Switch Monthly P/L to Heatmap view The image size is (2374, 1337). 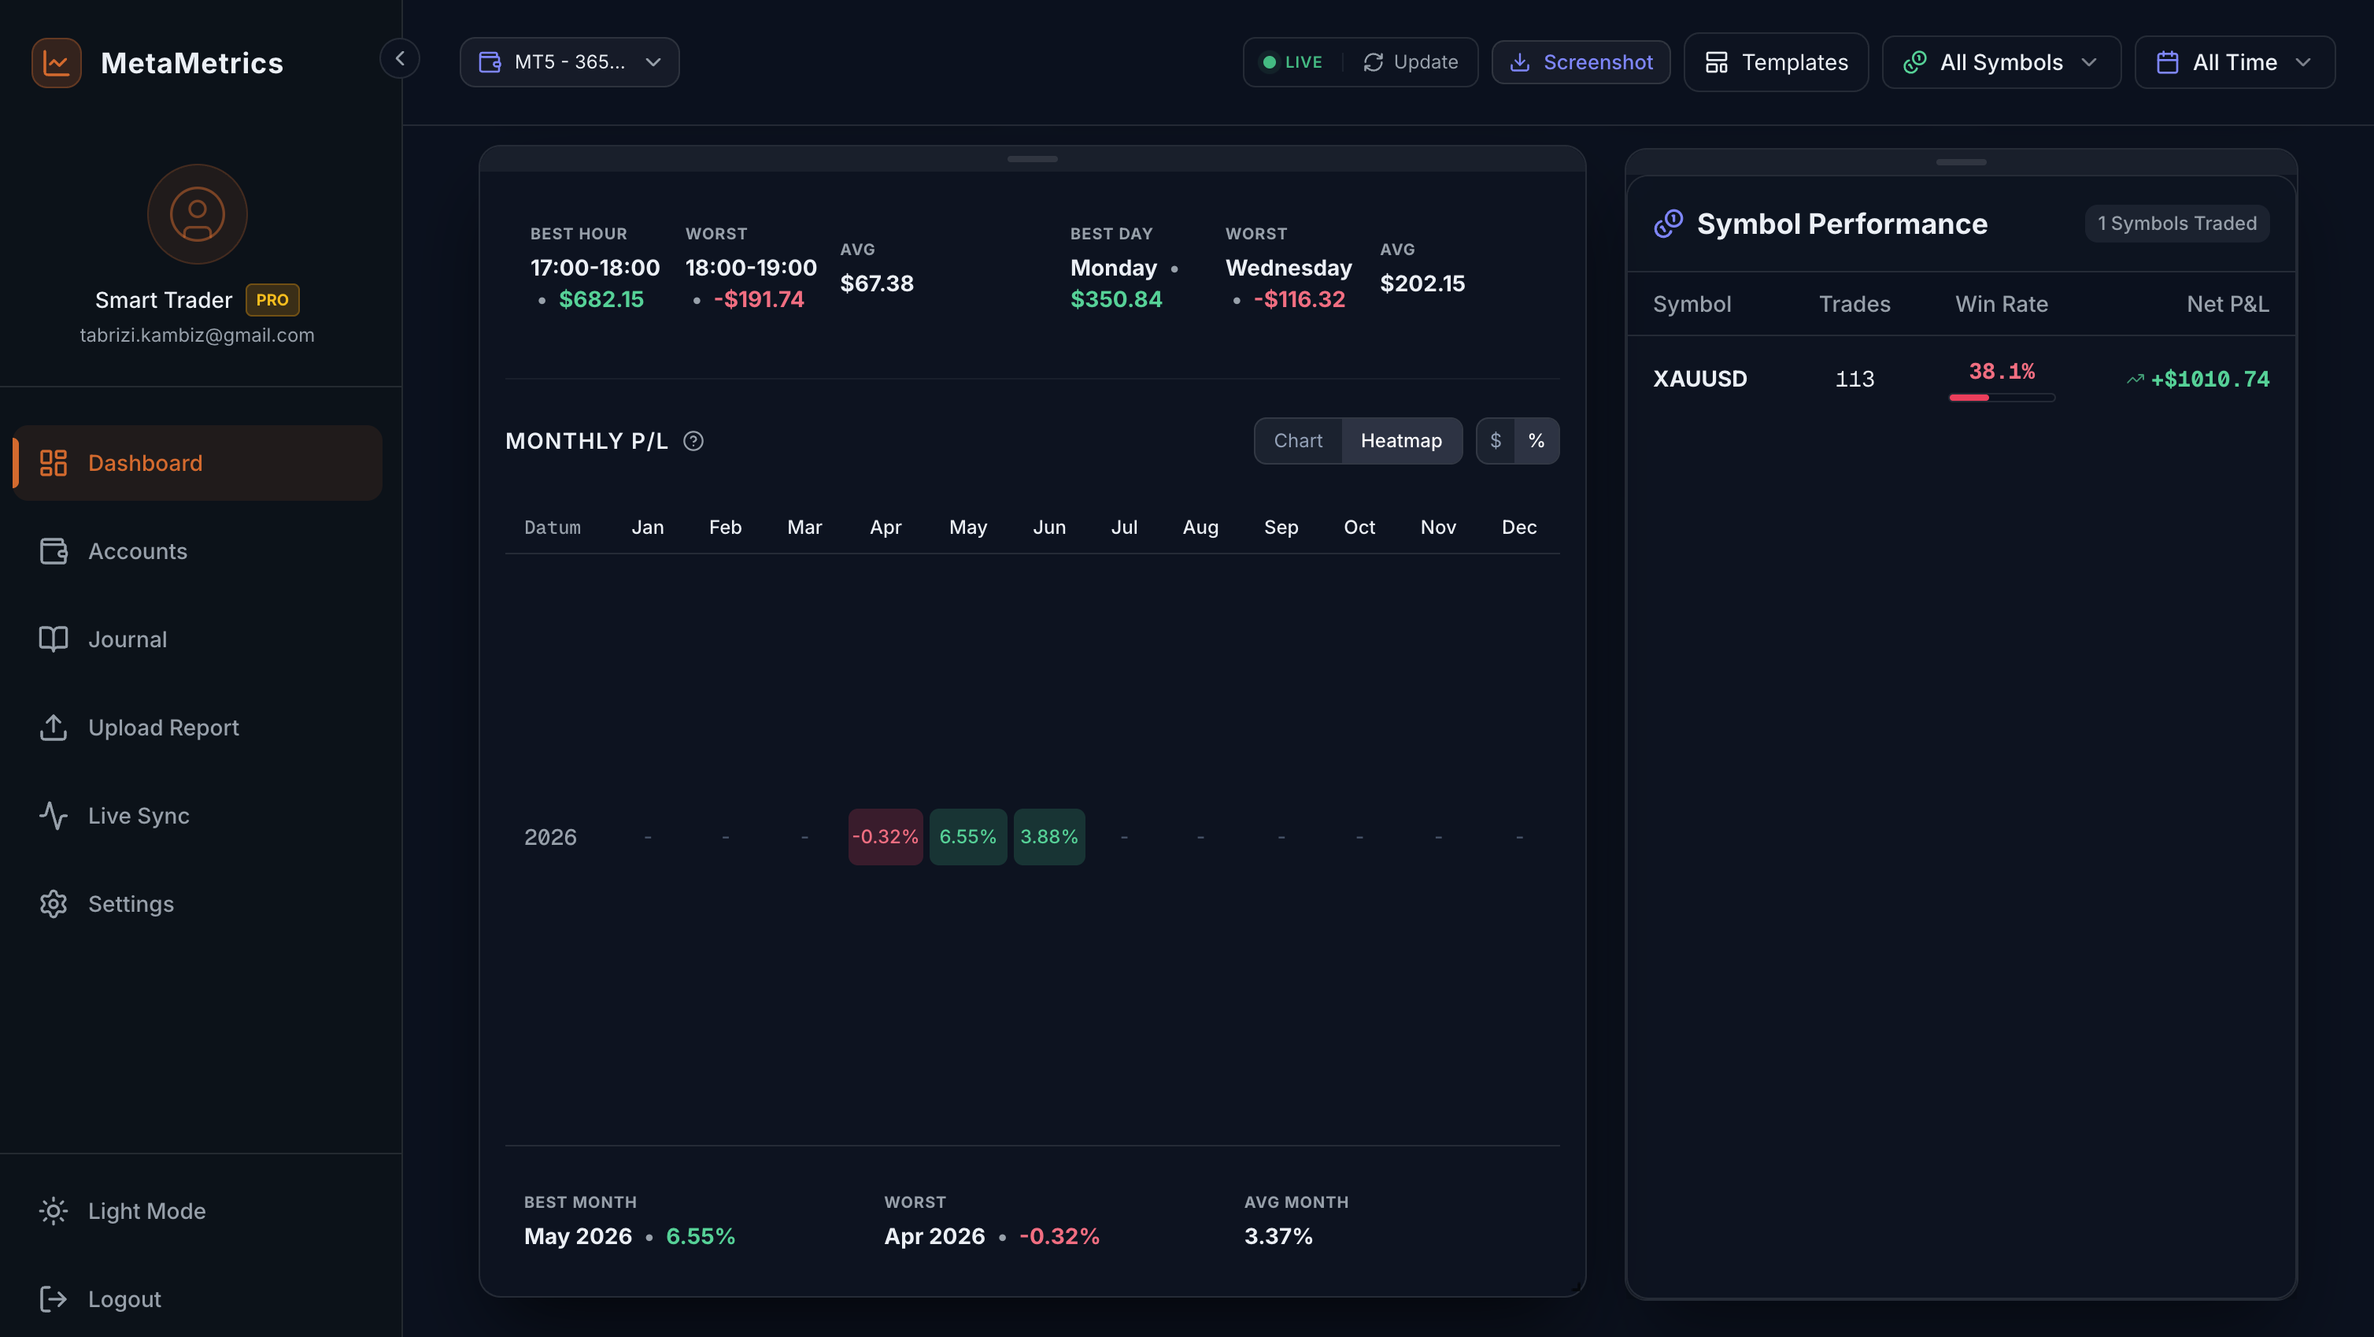(1401, 441)
